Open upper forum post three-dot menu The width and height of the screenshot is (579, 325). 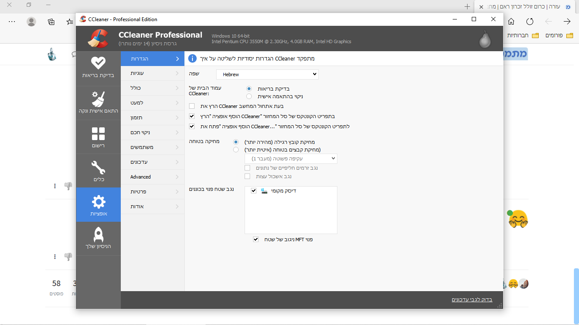pyautogui.click(x=55, y=186)
